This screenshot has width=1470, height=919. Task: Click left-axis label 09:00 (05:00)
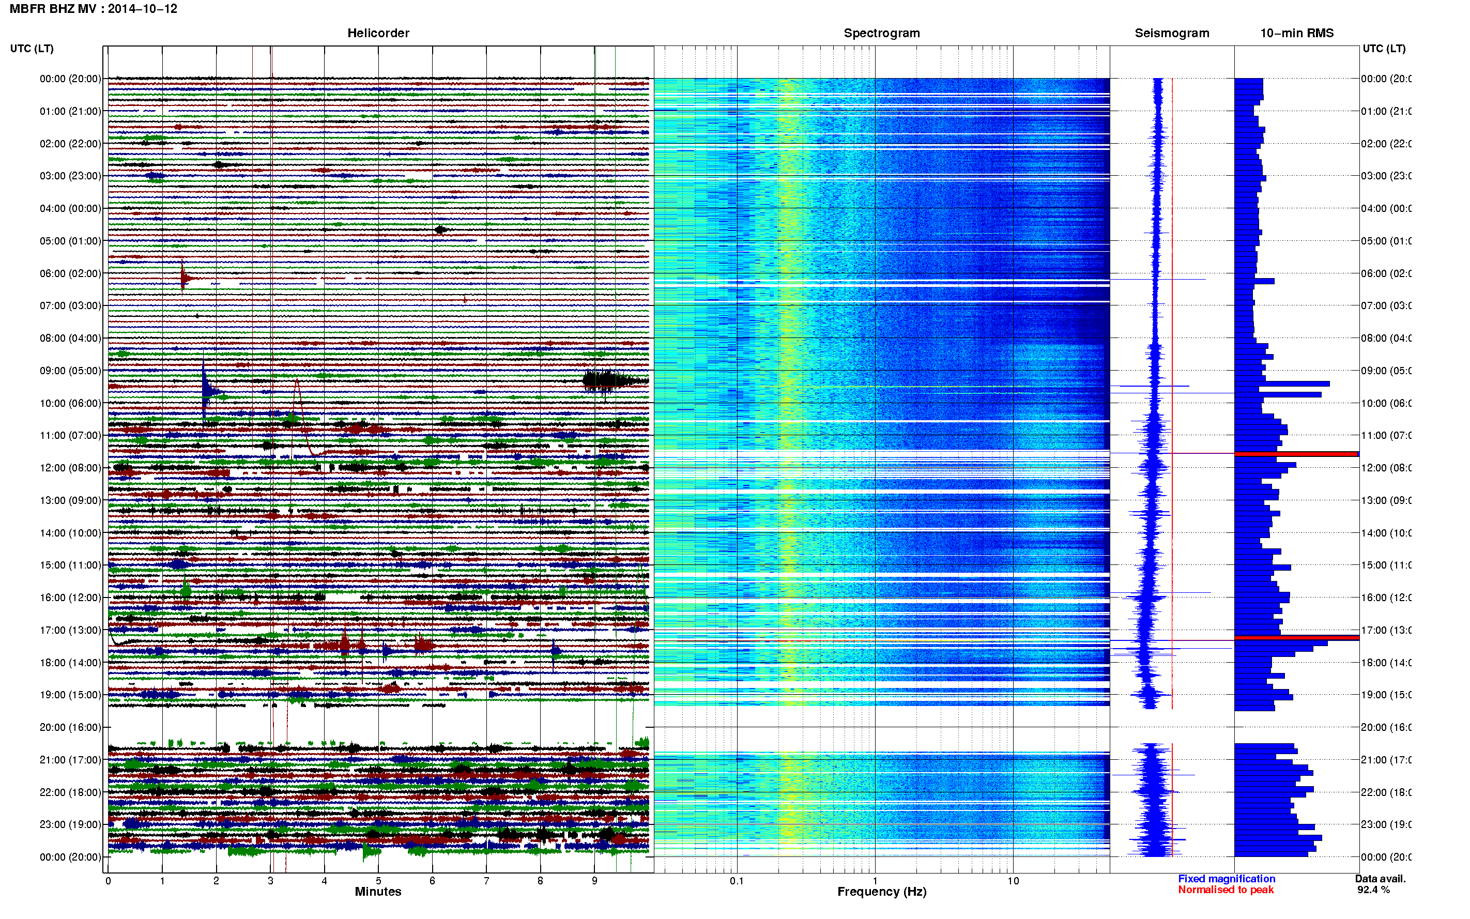point(70,371)
